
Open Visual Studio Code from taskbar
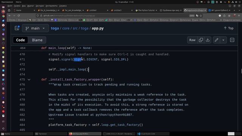click(x=153, y=134)
